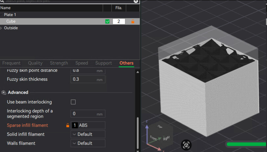Switch to the Support tab
This screenshot has height=152, width=267.
point(103,63)
